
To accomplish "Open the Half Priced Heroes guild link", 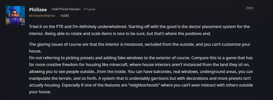I will (x=66, y=9).
